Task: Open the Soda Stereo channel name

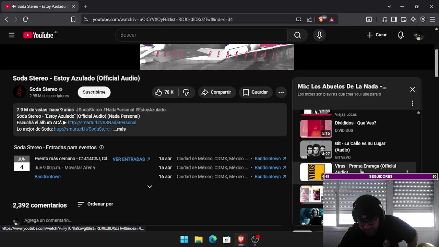Action: pyautogui.click(x=44, y=89)
